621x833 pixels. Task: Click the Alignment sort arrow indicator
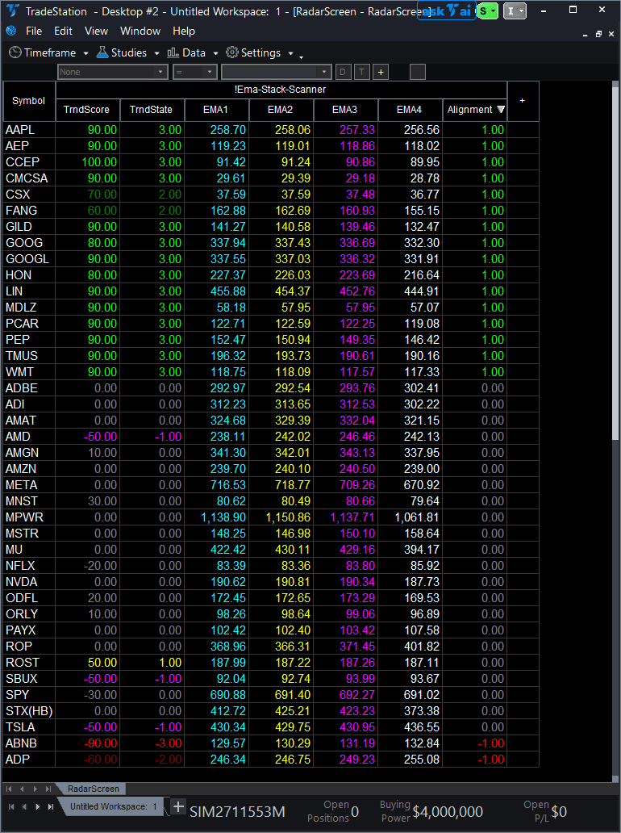point(501,110)
